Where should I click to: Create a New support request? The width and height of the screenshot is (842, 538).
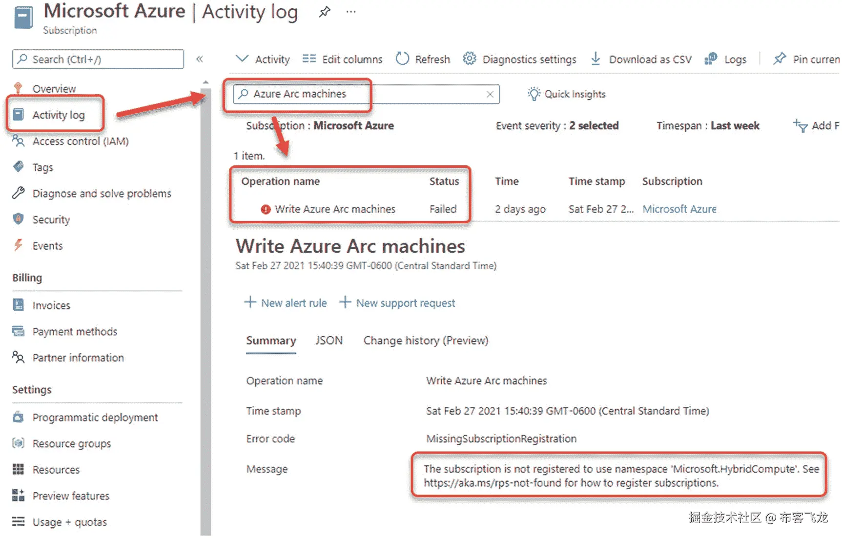(397, 303)
